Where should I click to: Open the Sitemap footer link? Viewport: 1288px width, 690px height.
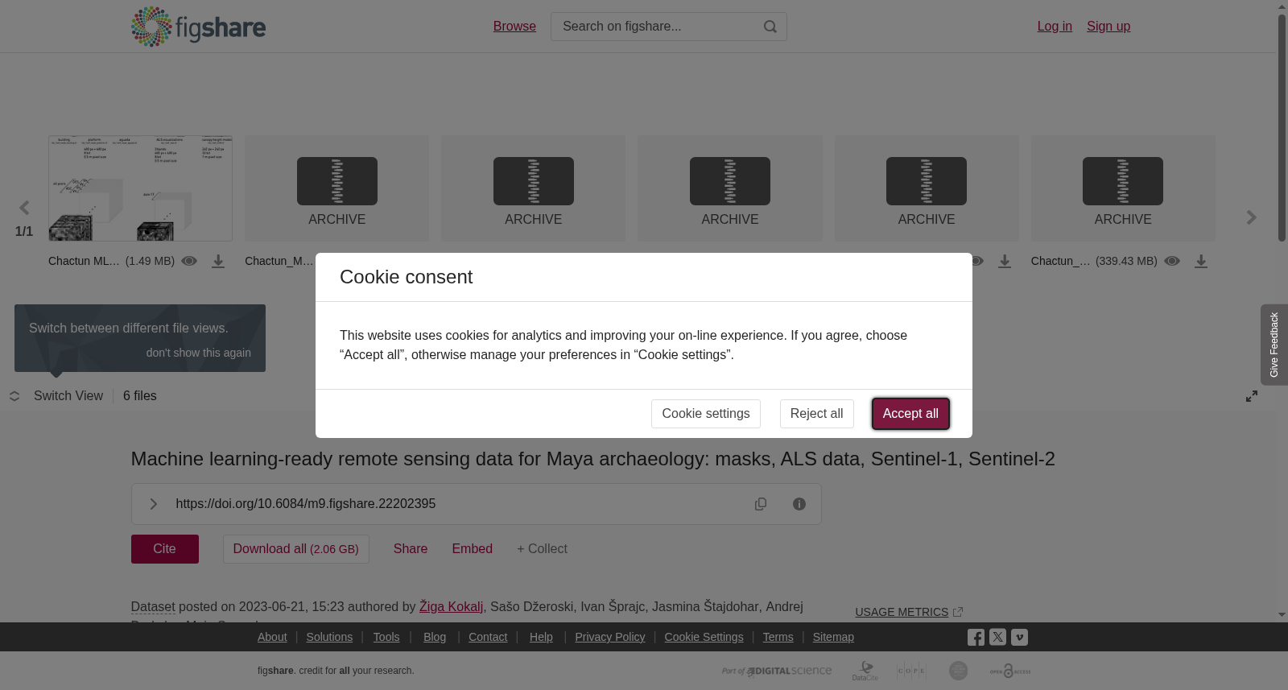click(x=833, y=637)
